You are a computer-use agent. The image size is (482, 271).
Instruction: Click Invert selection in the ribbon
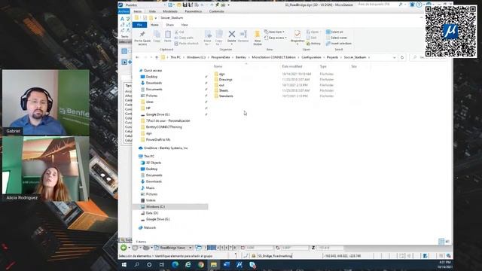click(339, 44)
